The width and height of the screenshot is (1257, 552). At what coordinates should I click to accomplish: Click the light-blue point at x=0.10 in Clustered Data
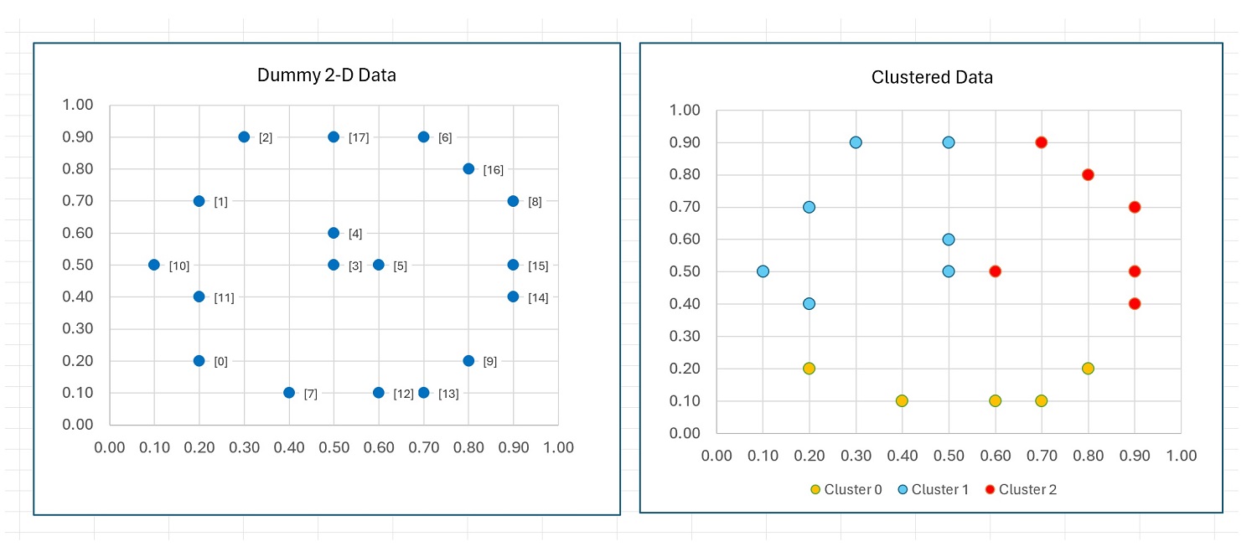pos(763,271)
